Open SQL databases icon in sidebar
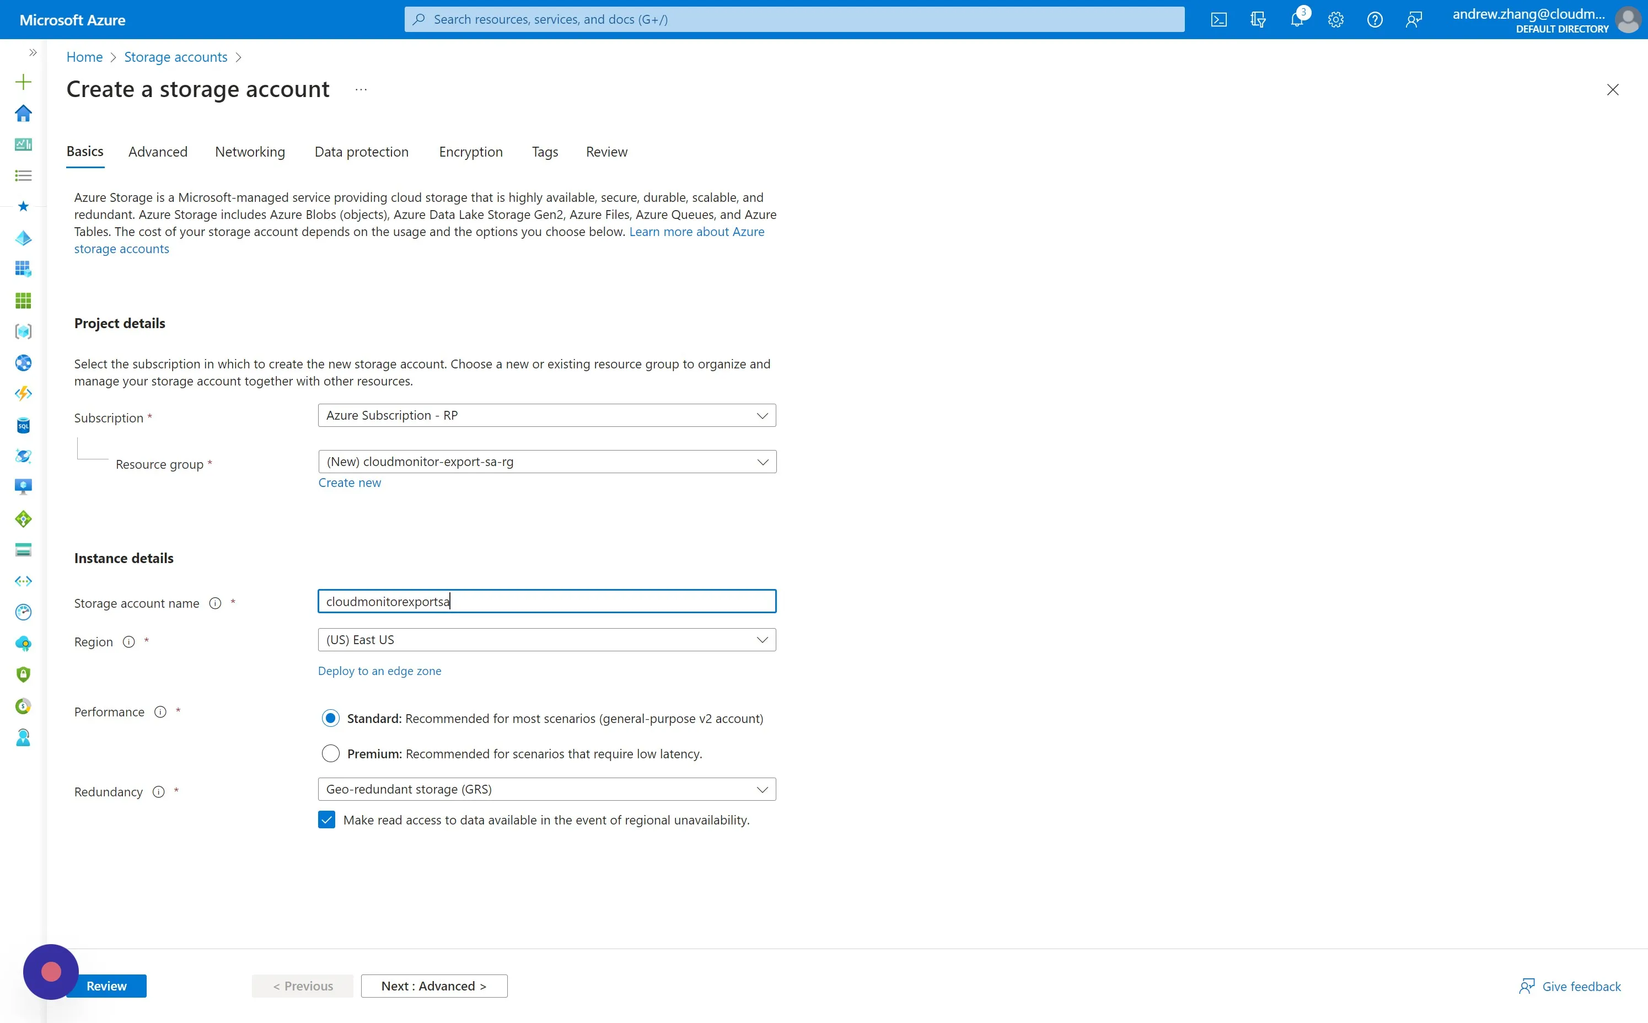Viewport: 1648px width, 1023px height. (23, 425)
